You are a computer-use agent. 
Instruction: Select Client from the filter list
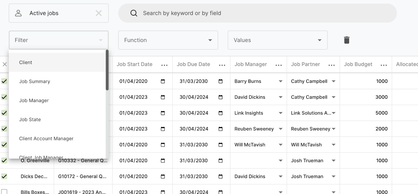tap(26, 62)
